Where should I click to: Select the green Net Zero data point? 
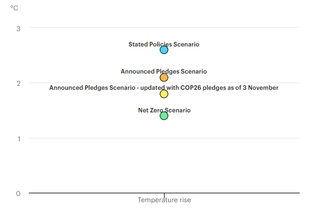coord(164,116)
